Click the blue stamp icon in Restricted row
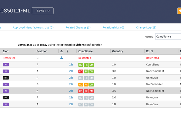Screen dimensions: 181x113 point(62,58)
